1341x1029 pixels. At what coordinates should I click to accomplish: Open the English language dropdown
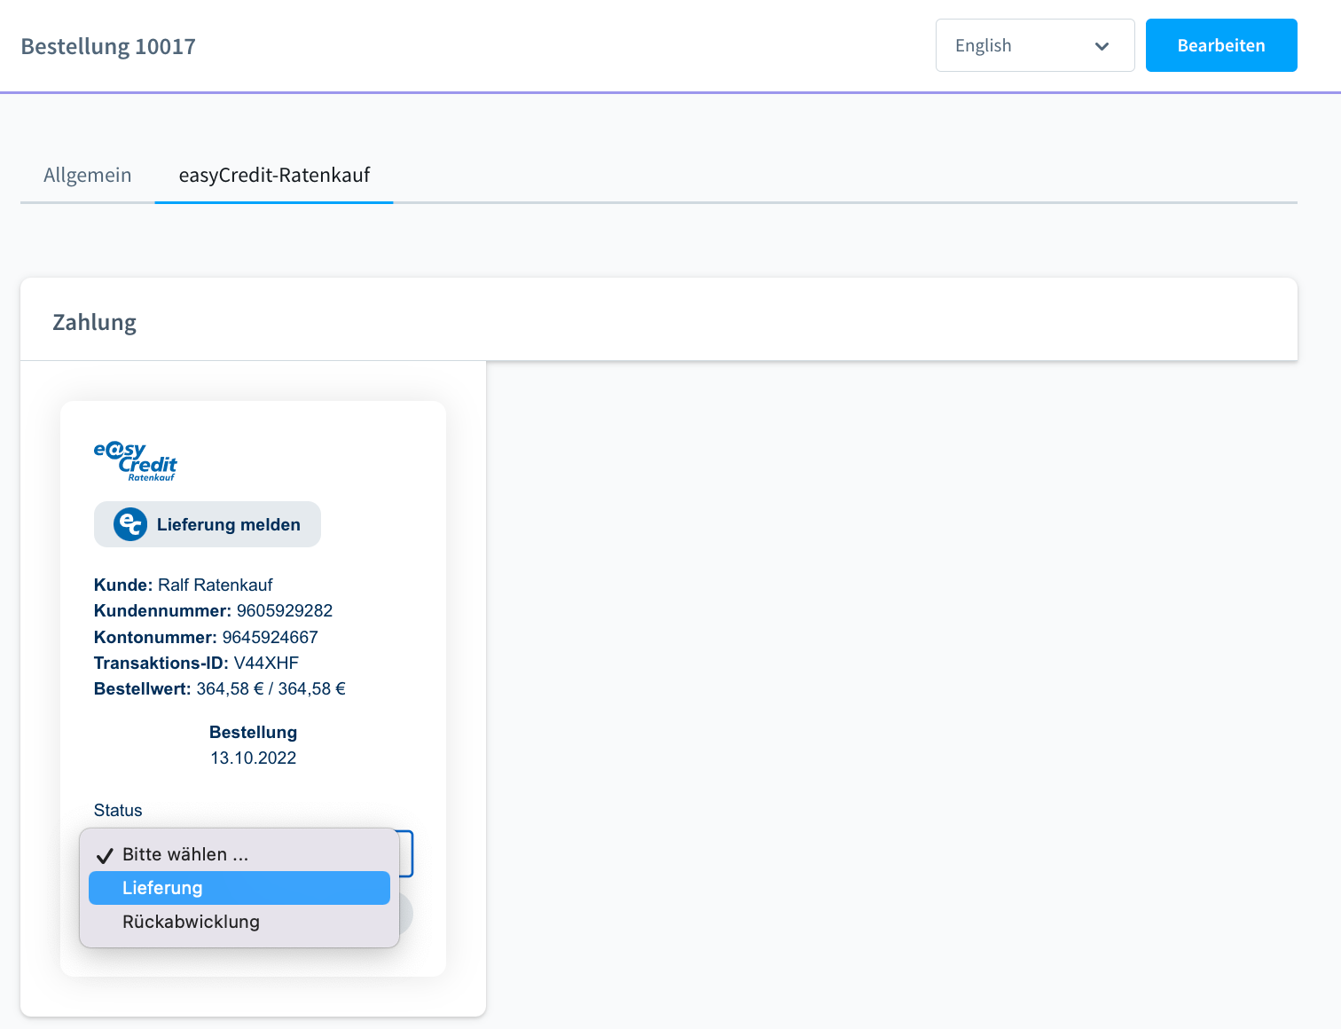pos(1035,45)
